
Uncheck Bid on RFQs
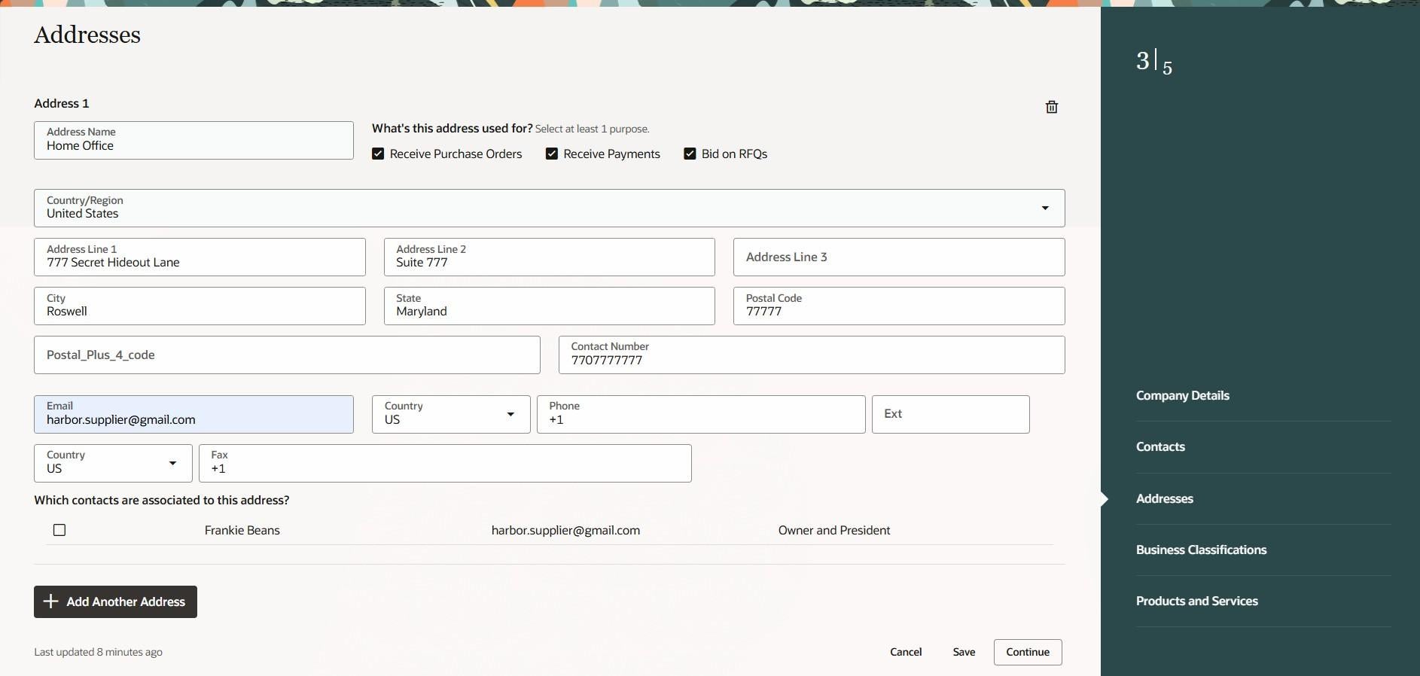click(690, 154)
